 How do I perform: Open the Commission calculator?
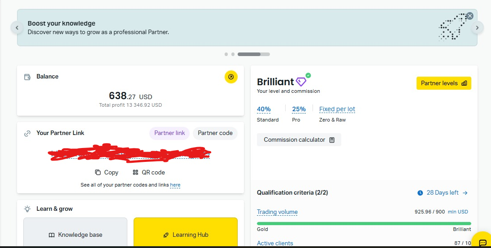[299, 140]
